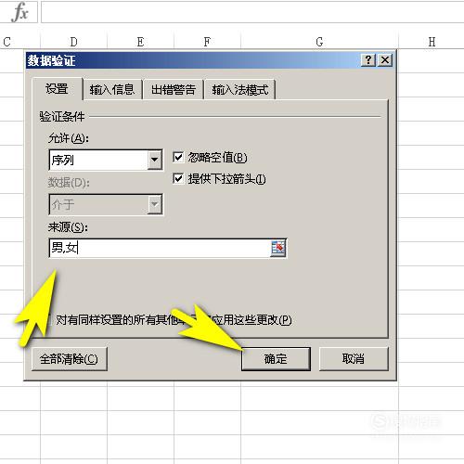Click the range selector icon in source field

tap(277, 248)
